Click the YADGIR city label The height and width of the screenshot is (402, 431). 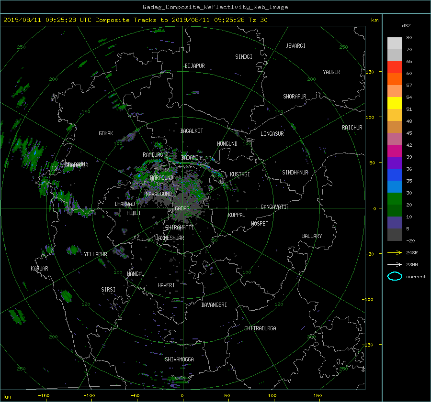click(x=331, y=72)
